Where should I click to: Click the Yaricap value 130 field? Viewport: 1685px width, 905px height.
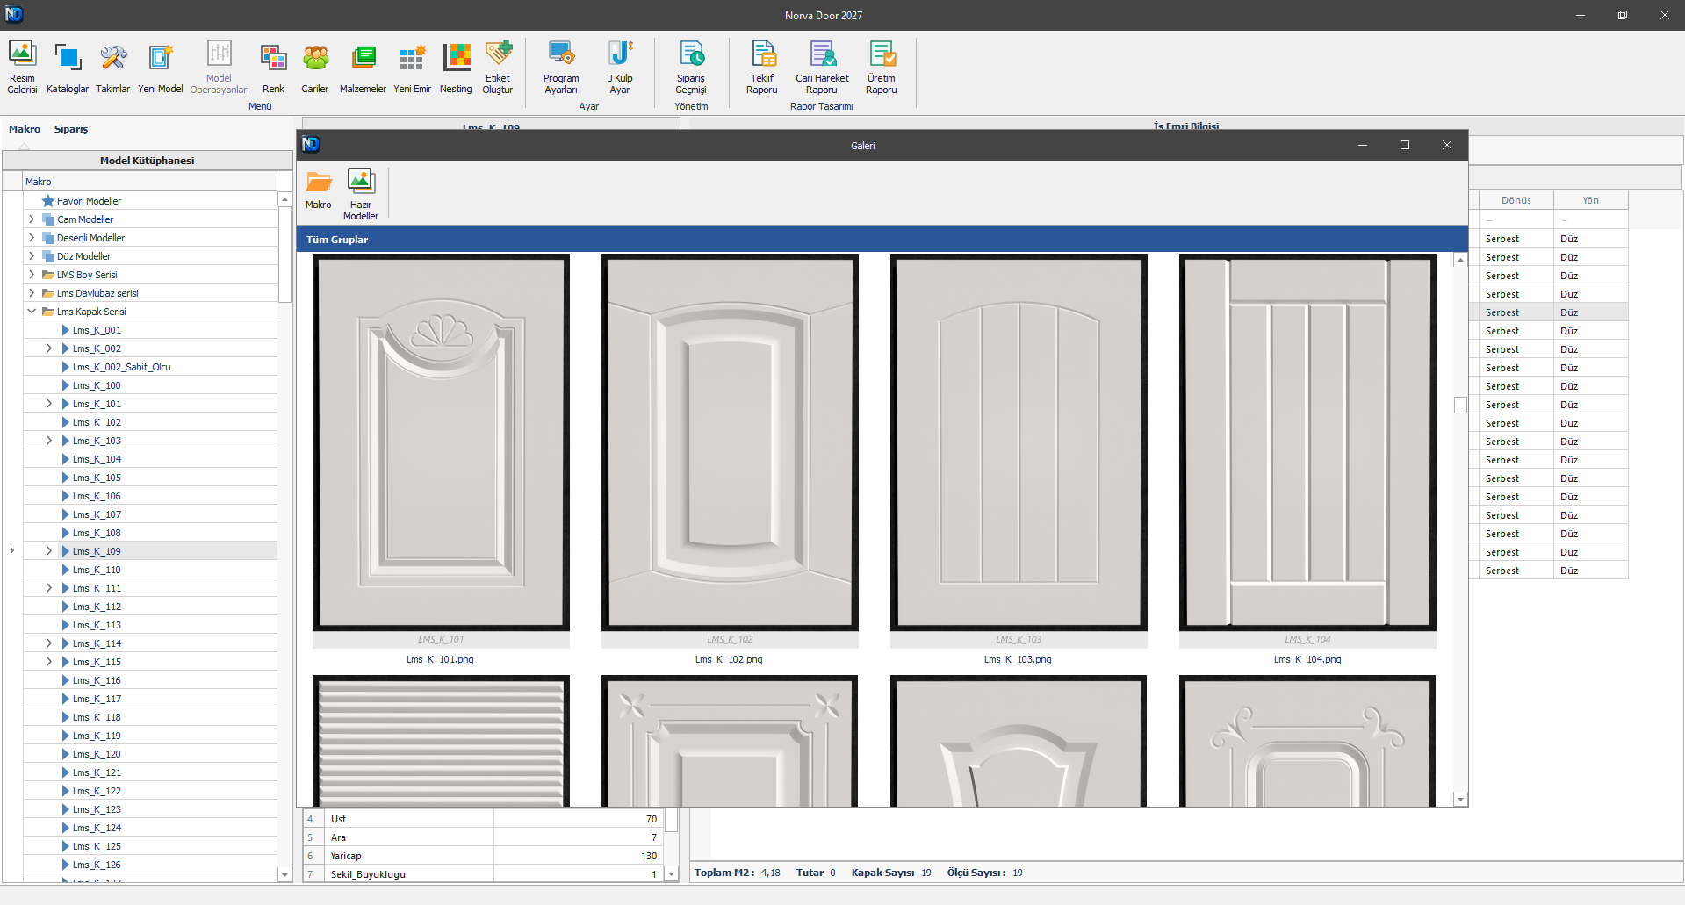point(578,856)
